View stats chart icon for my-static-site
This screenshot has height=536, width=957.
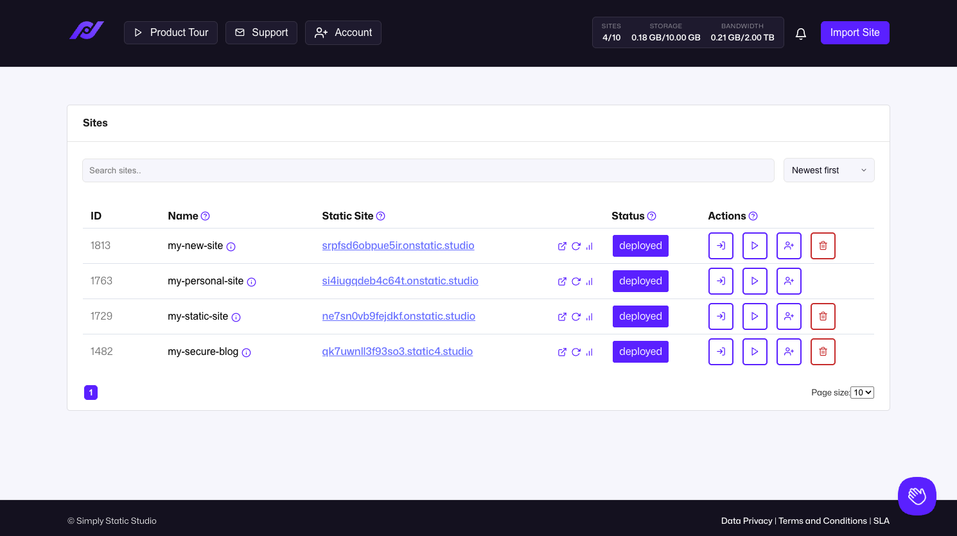pos(589,317)
